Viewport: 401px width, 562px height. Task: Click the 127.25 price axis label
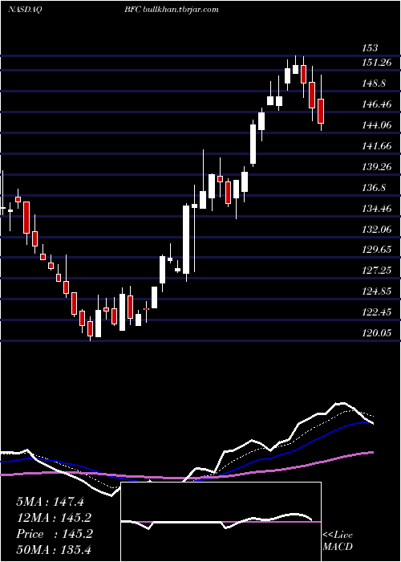377,271
